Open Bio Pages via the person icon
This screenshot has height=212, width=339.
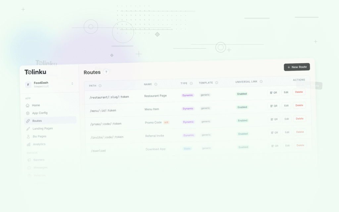[28, 136]
